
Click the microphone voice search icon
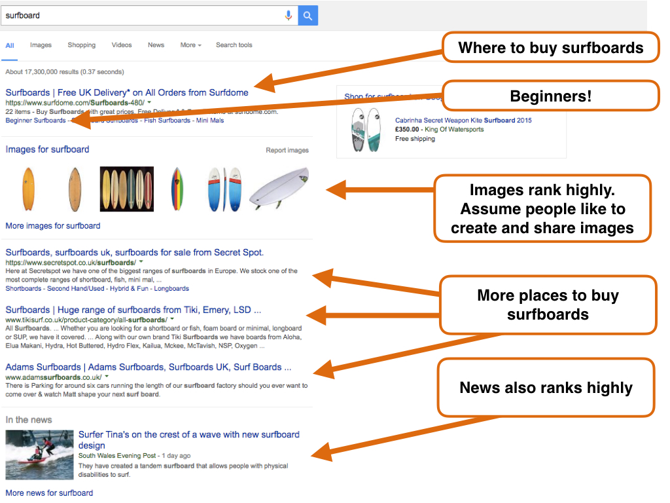(289, 16)
